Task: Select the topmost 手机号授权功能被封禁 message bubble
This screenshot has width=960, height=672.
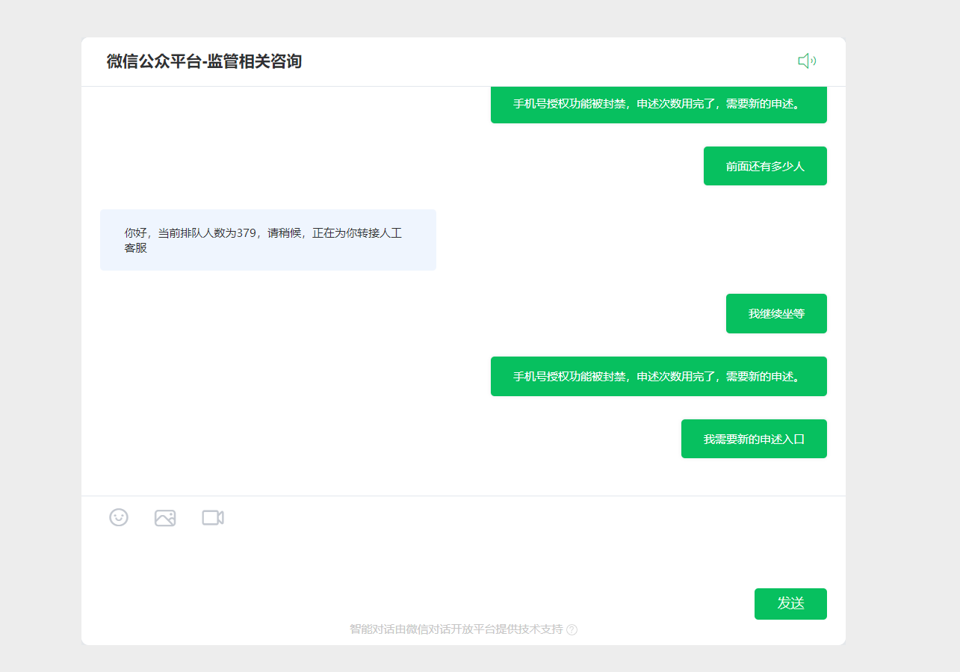Action: coord(659,105)
